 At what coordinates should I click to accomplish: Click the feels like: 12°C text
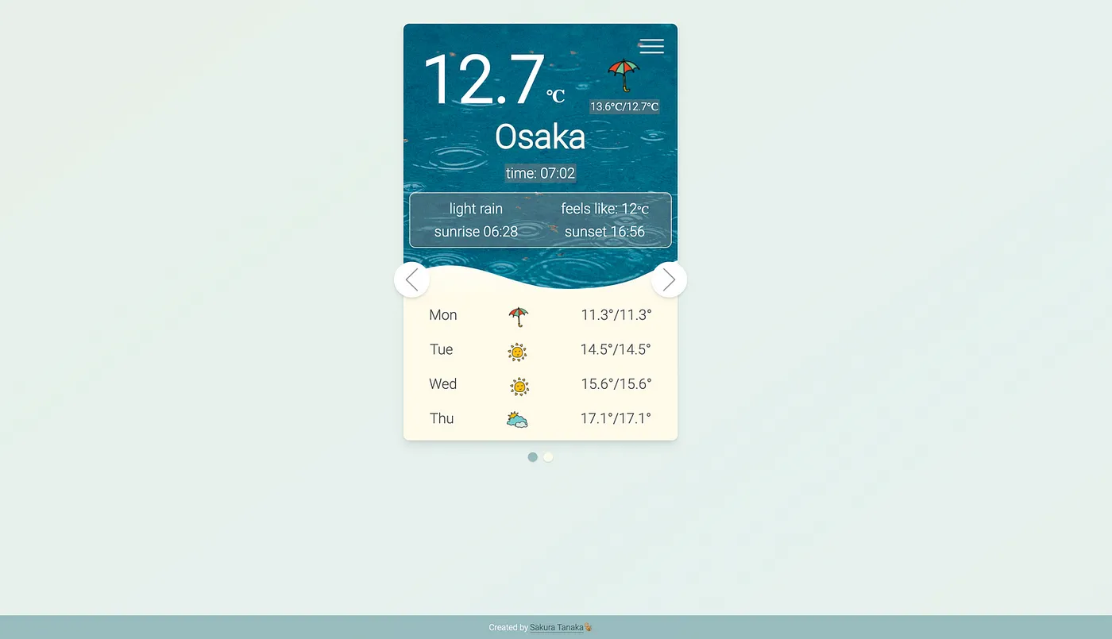(605, 209)
